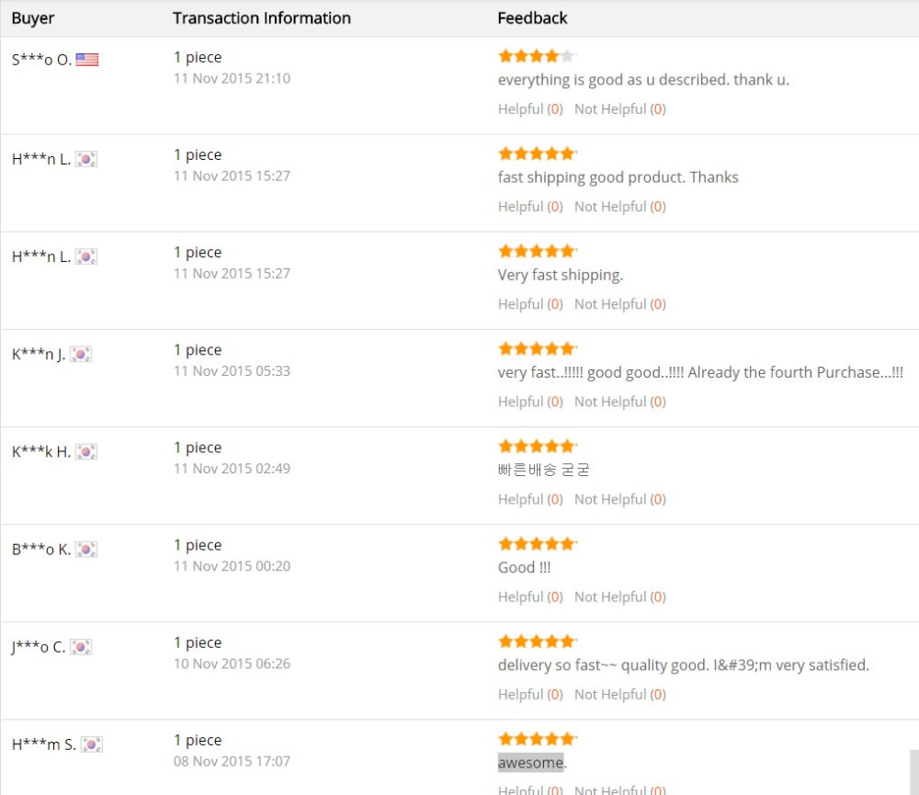Click the four-star rating on S***o O.'s review
Image resolution: width=919 pixels, height=795 pixels.
pos(537,56)
